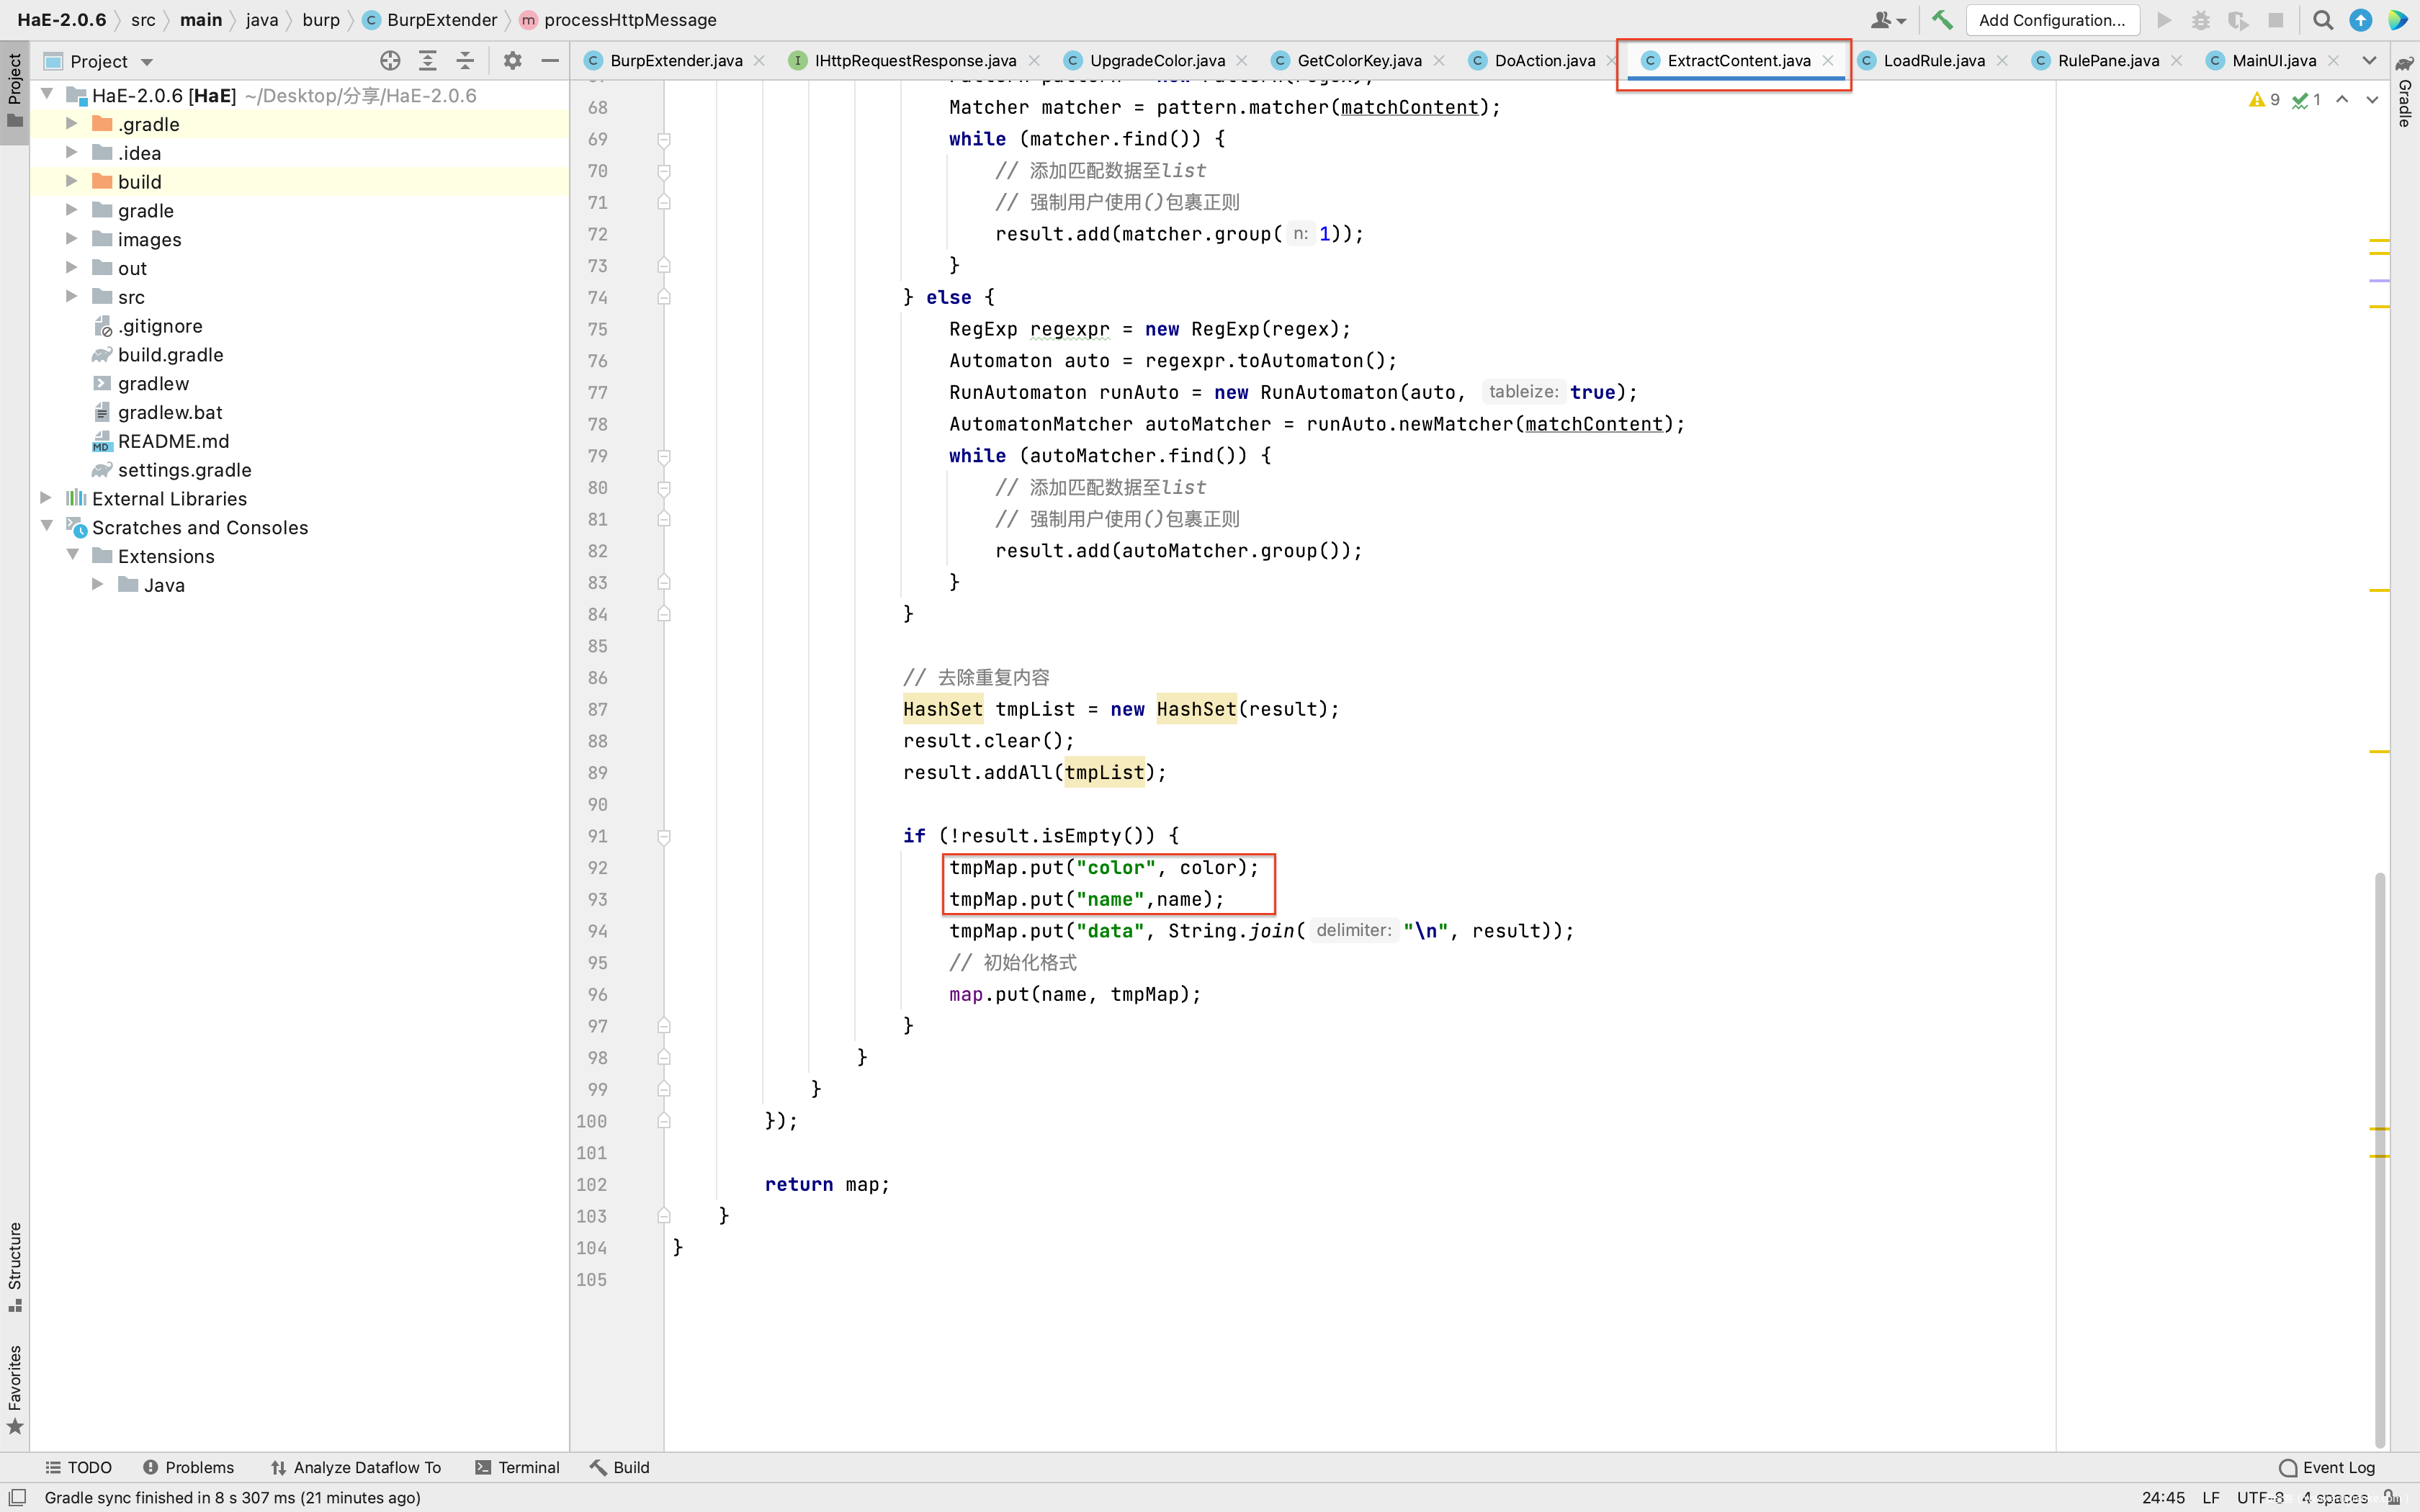Viewport: 2420px width, 1512px height.
Task: Open the Project view dropdown
Action: tap(147, 62)
